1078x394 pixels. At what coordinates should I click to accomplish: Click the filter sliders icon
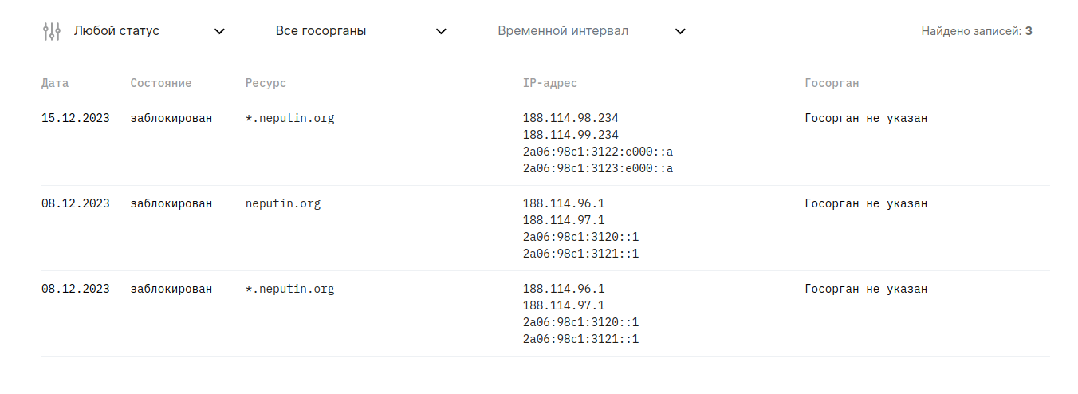51,31
